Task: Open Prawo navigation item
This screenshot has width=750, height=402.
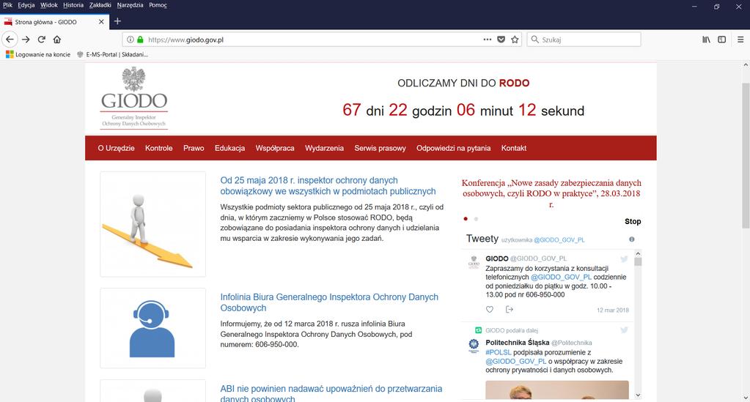Action: click(x=194, y=148)
